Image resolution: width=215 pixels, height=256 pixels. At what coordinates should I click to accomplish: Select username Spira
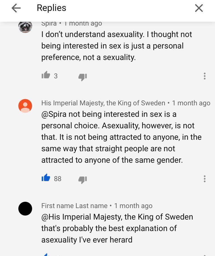(49, 23)
